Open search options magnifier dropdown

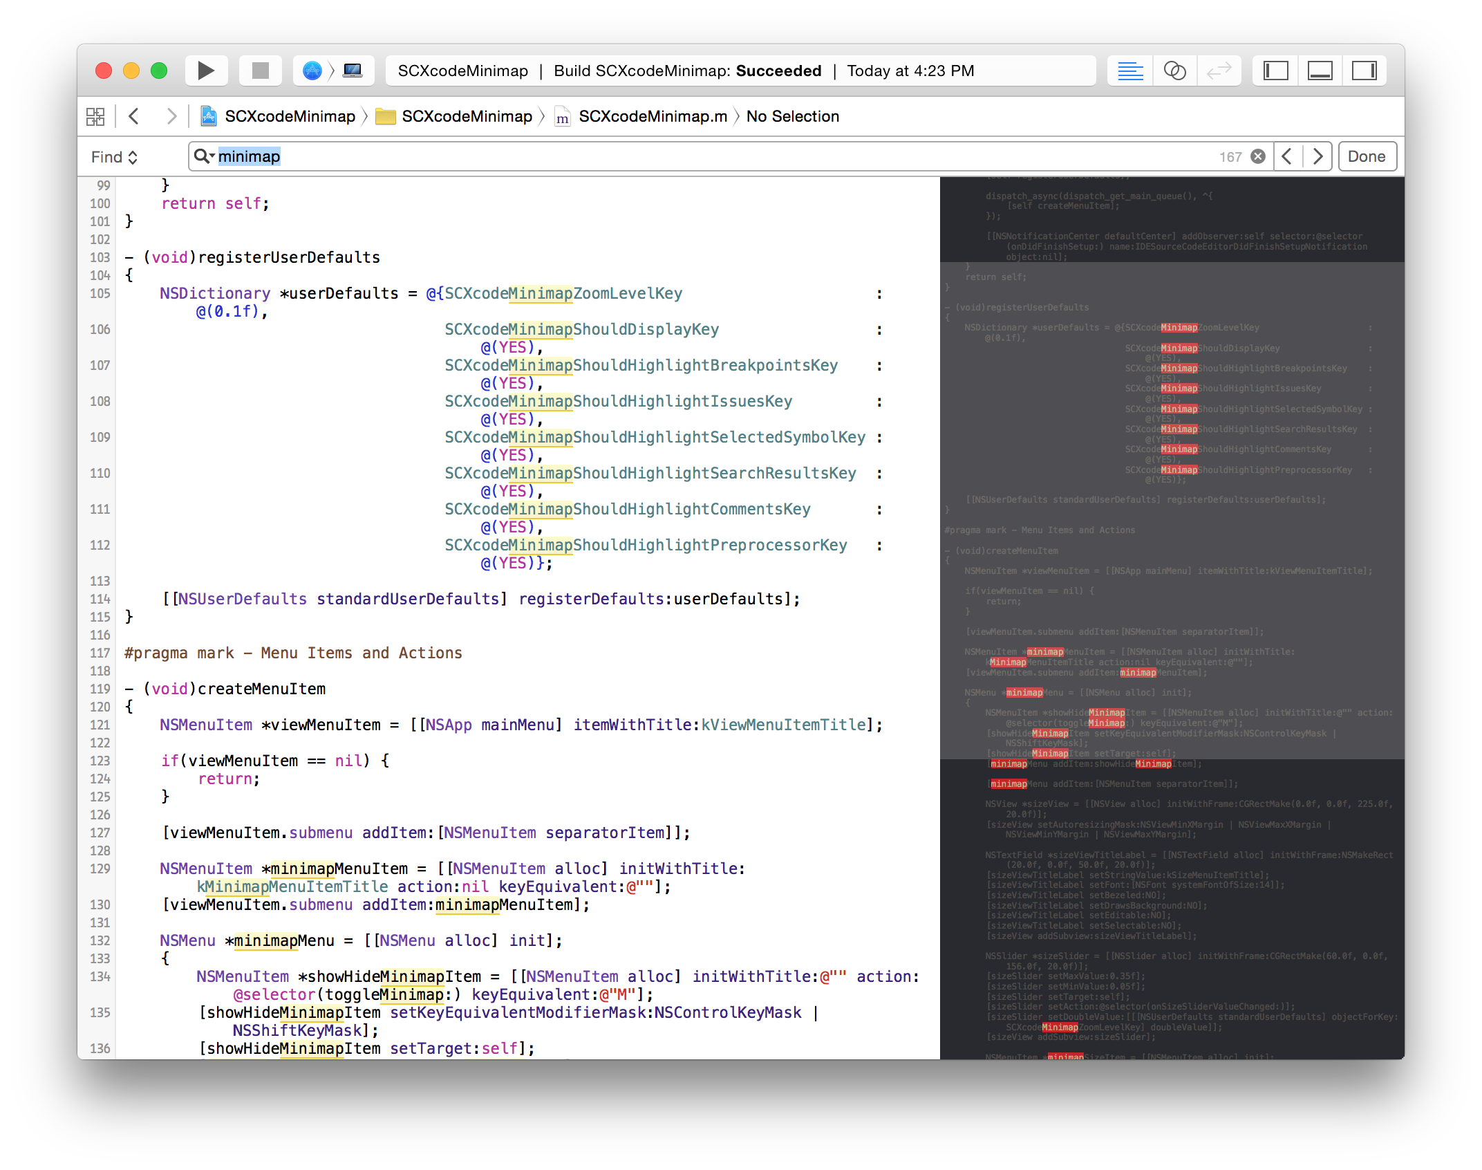(x=204, y=156)
